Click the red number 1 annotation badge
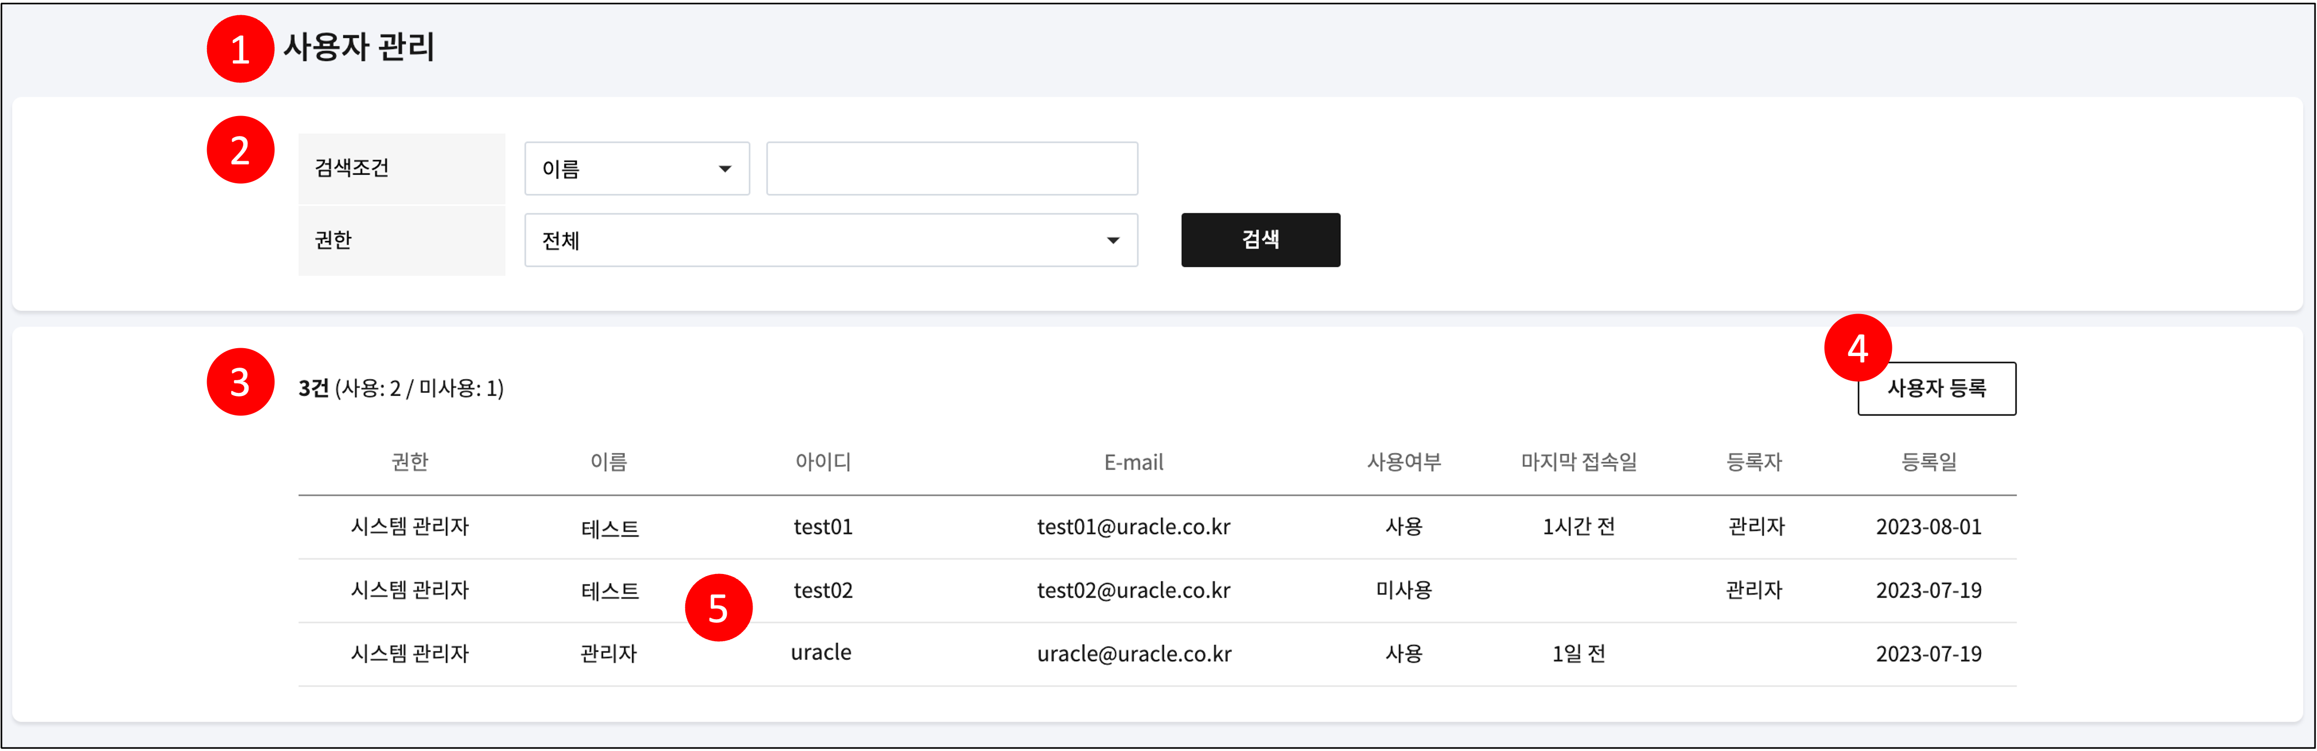The width and height of the screenshot is (2317, 751). [240, 48]
